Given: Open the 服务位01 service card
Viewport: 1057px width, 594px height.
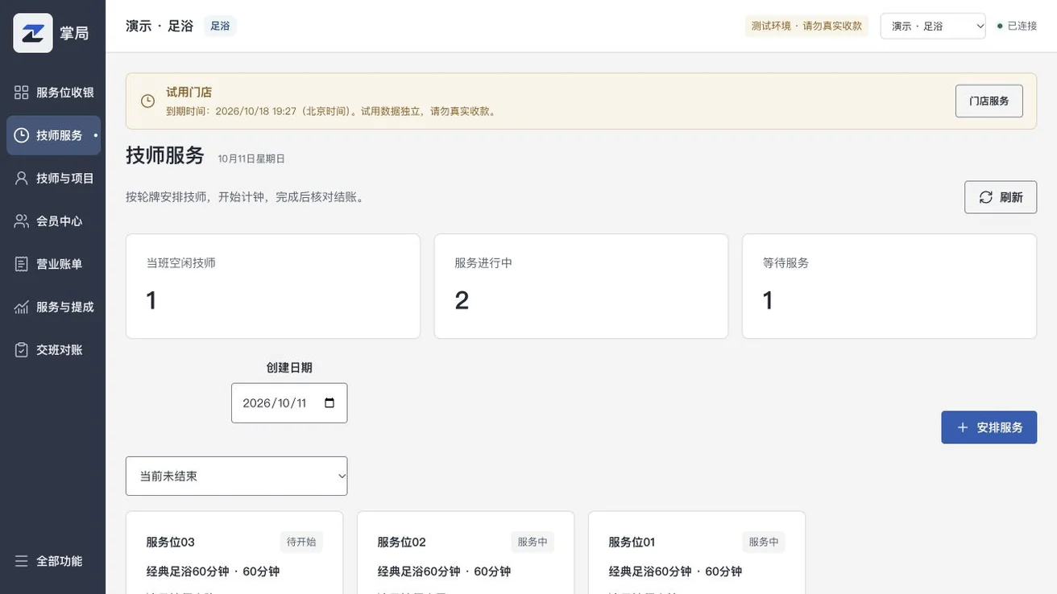Looking at the screenshot, I should pos(697,553).
